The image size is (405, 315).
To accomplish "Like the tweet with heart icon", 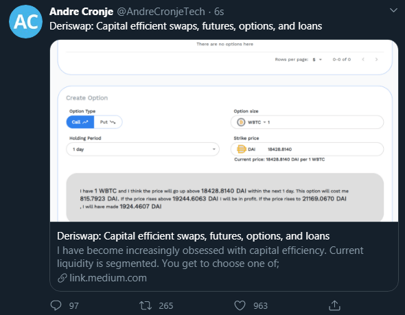I will point(240,305).
